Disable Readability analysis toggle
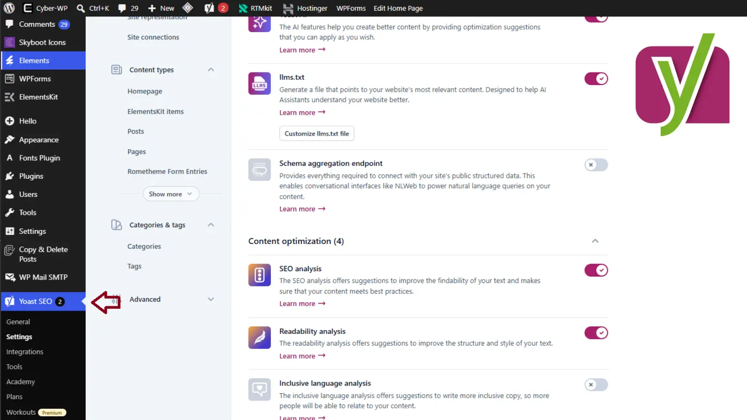Screen dimensions: 747x420 click(596, 333)
